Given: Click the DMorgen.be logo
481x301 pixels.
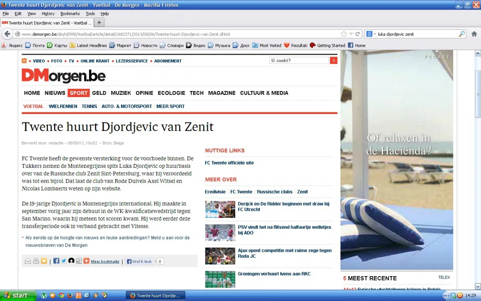Looking at the screenshot, I should click(x=64, y=75).
